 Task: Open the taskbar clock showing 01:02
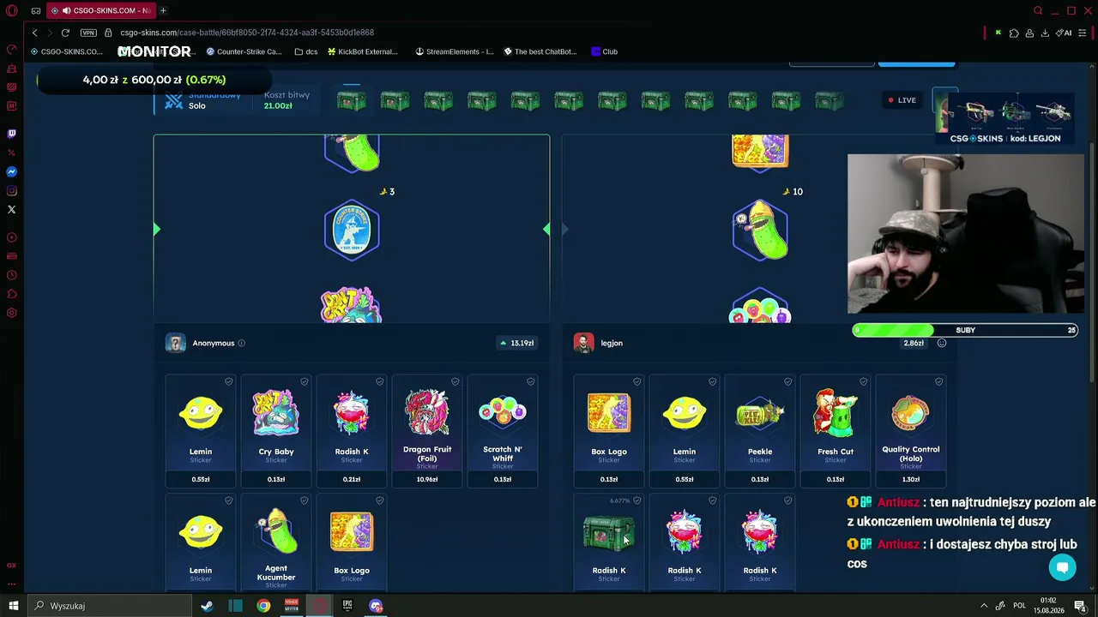point(1048,606)
